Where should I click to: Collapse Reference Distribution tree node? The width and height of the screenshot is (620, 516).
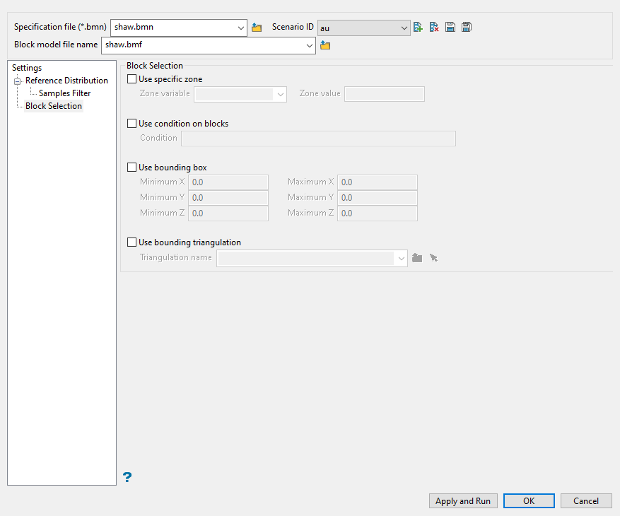[18, 81]
